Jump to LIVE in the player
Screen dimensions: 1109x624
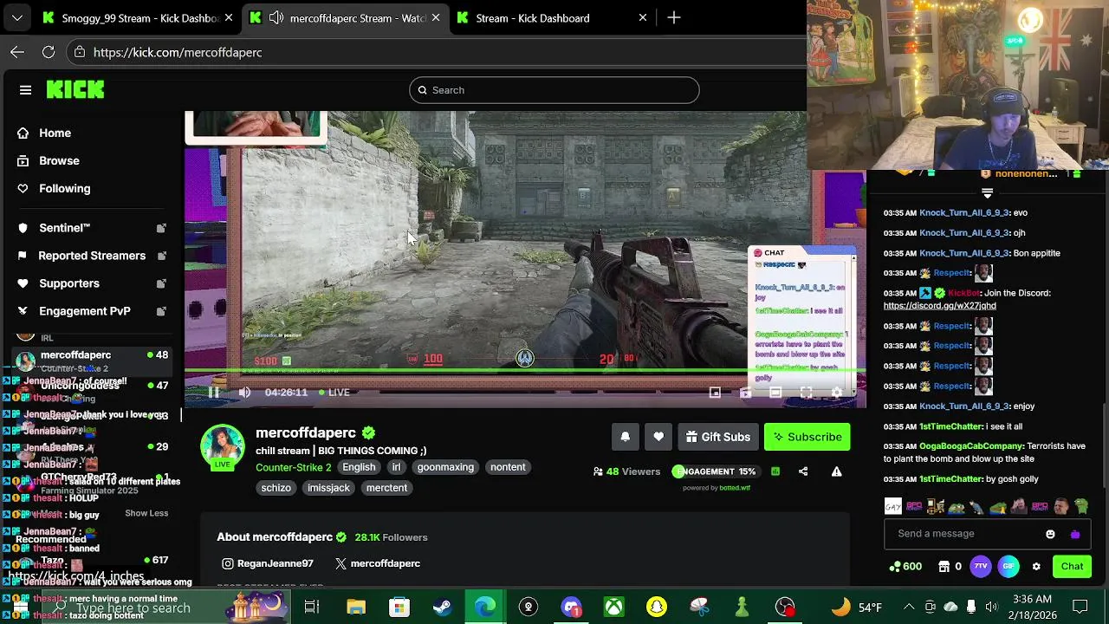334,393
